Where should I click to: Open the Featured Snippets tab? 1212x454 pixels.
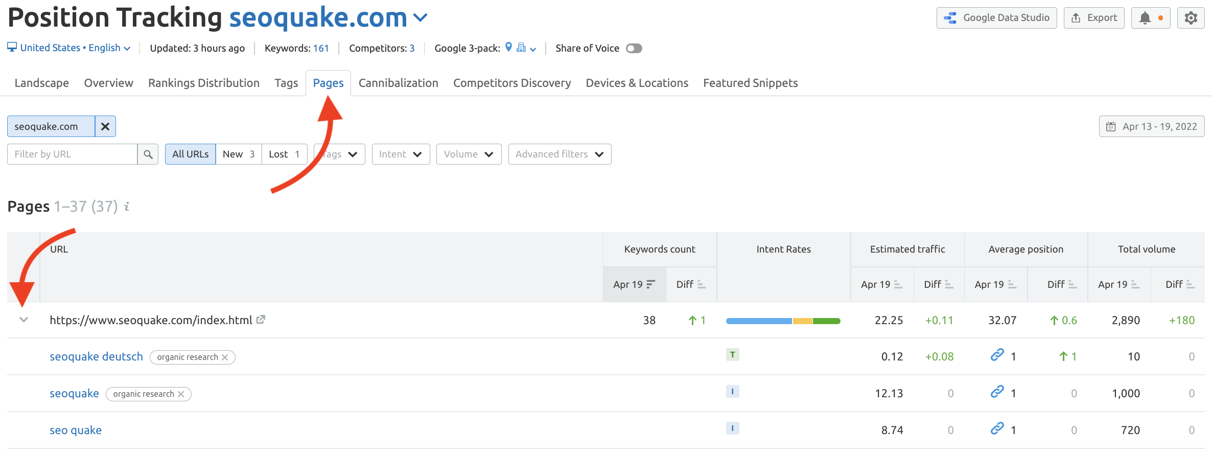(x=751, y=83)
